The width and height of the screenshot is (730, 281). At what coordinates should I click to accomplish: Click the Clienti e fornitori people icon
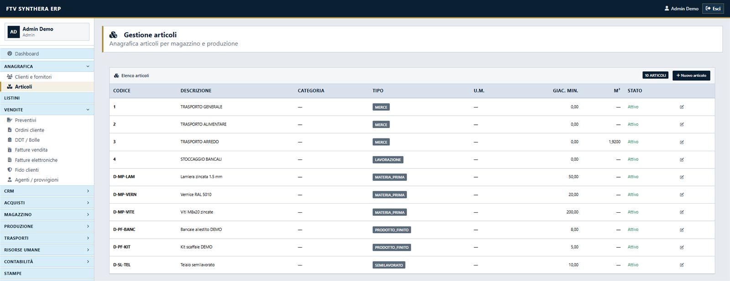10,77
